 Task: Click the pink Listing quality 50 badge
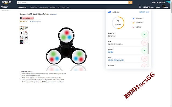(x=27, y=18)
